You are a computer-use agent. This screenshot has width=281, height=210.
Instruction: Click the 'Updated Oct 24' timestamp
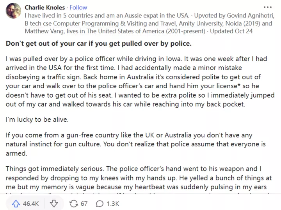pyautogui.click(x=231, y=30)
